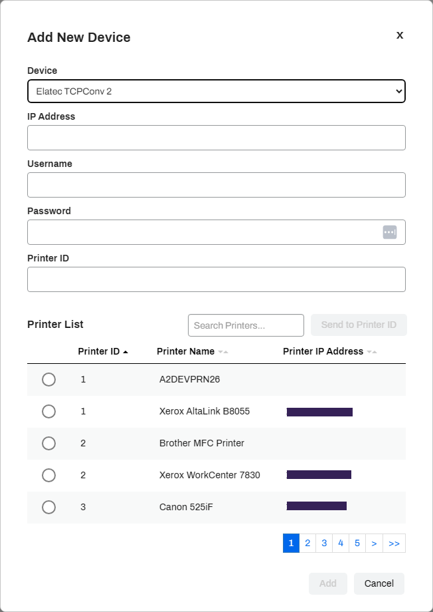
Task: Select radio button for Xerox WorkCenter 7830
Action: tap(48, 476)
